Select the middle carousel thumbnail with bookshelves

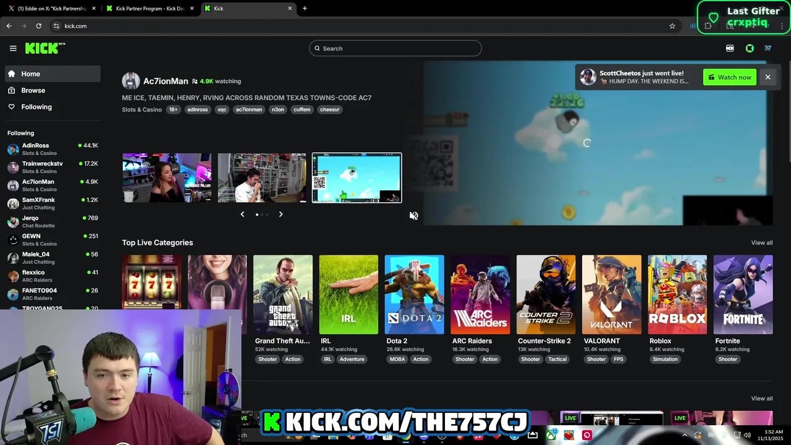[x=262, y=178]
